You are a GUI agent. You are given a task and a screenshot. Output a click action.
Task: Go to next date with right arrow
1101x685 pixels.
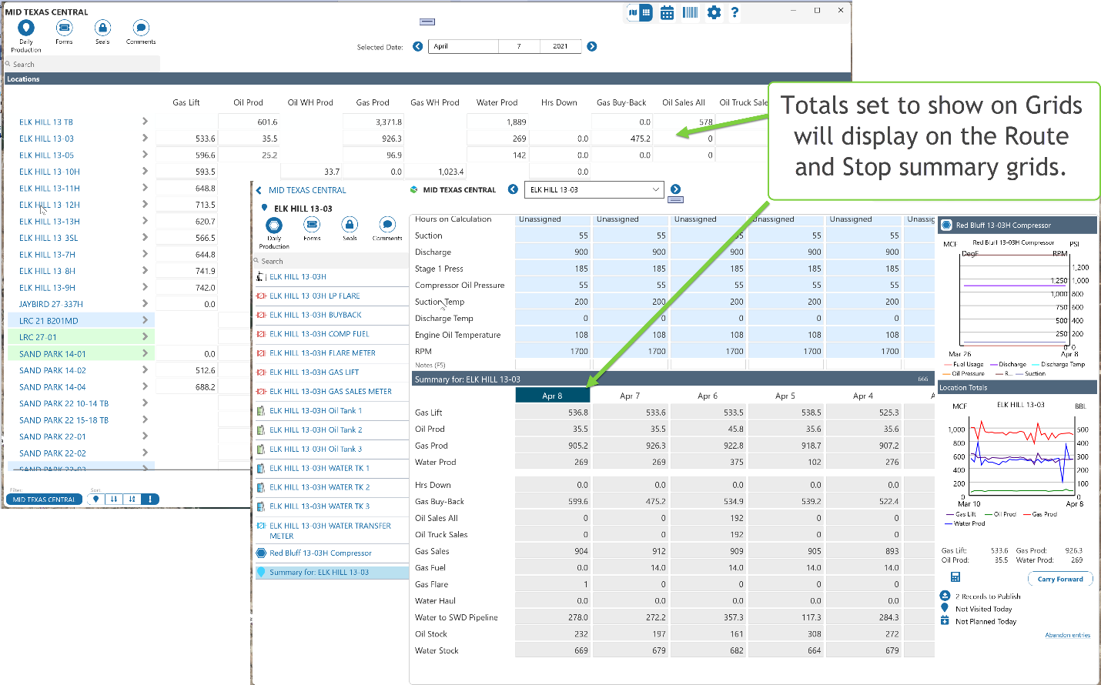click(x=591, y=46)
